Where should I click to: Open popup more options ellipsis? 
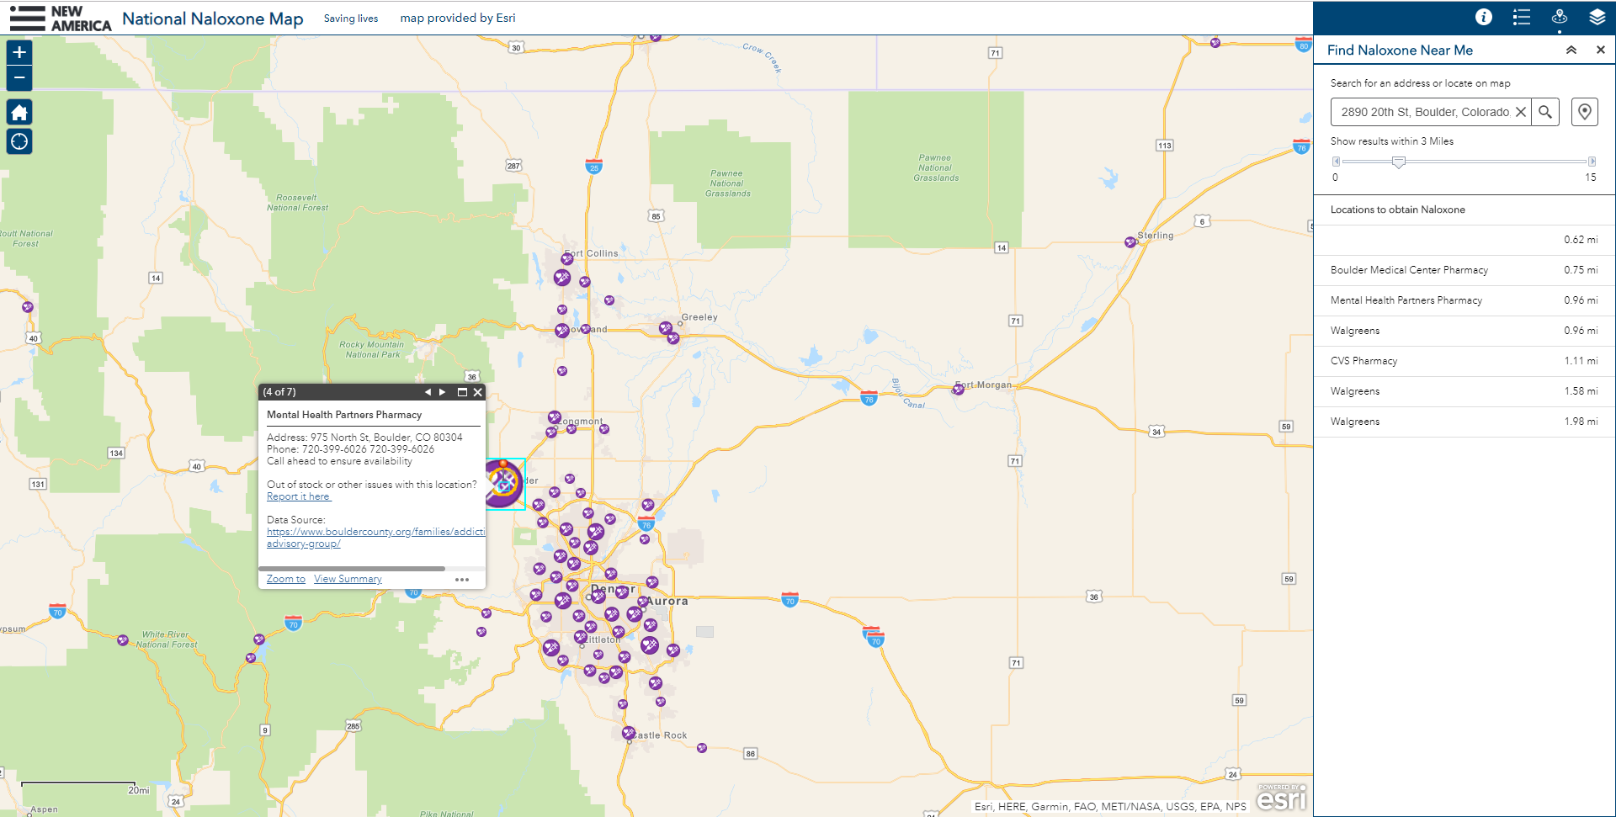[462, 580]
